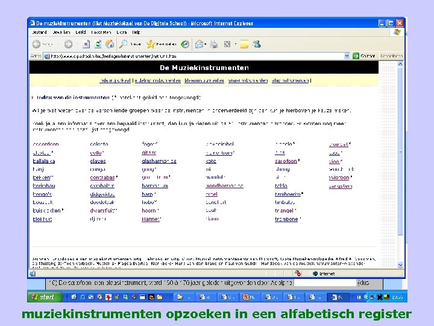Viewport: 434px width, 326px height.
Task: Open the 'bongo's' link
Action: pyautogui.click(x=42, y=194)
